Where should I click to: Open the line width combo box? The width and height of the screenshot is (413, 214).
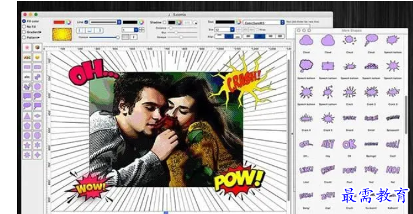[130, 30]
